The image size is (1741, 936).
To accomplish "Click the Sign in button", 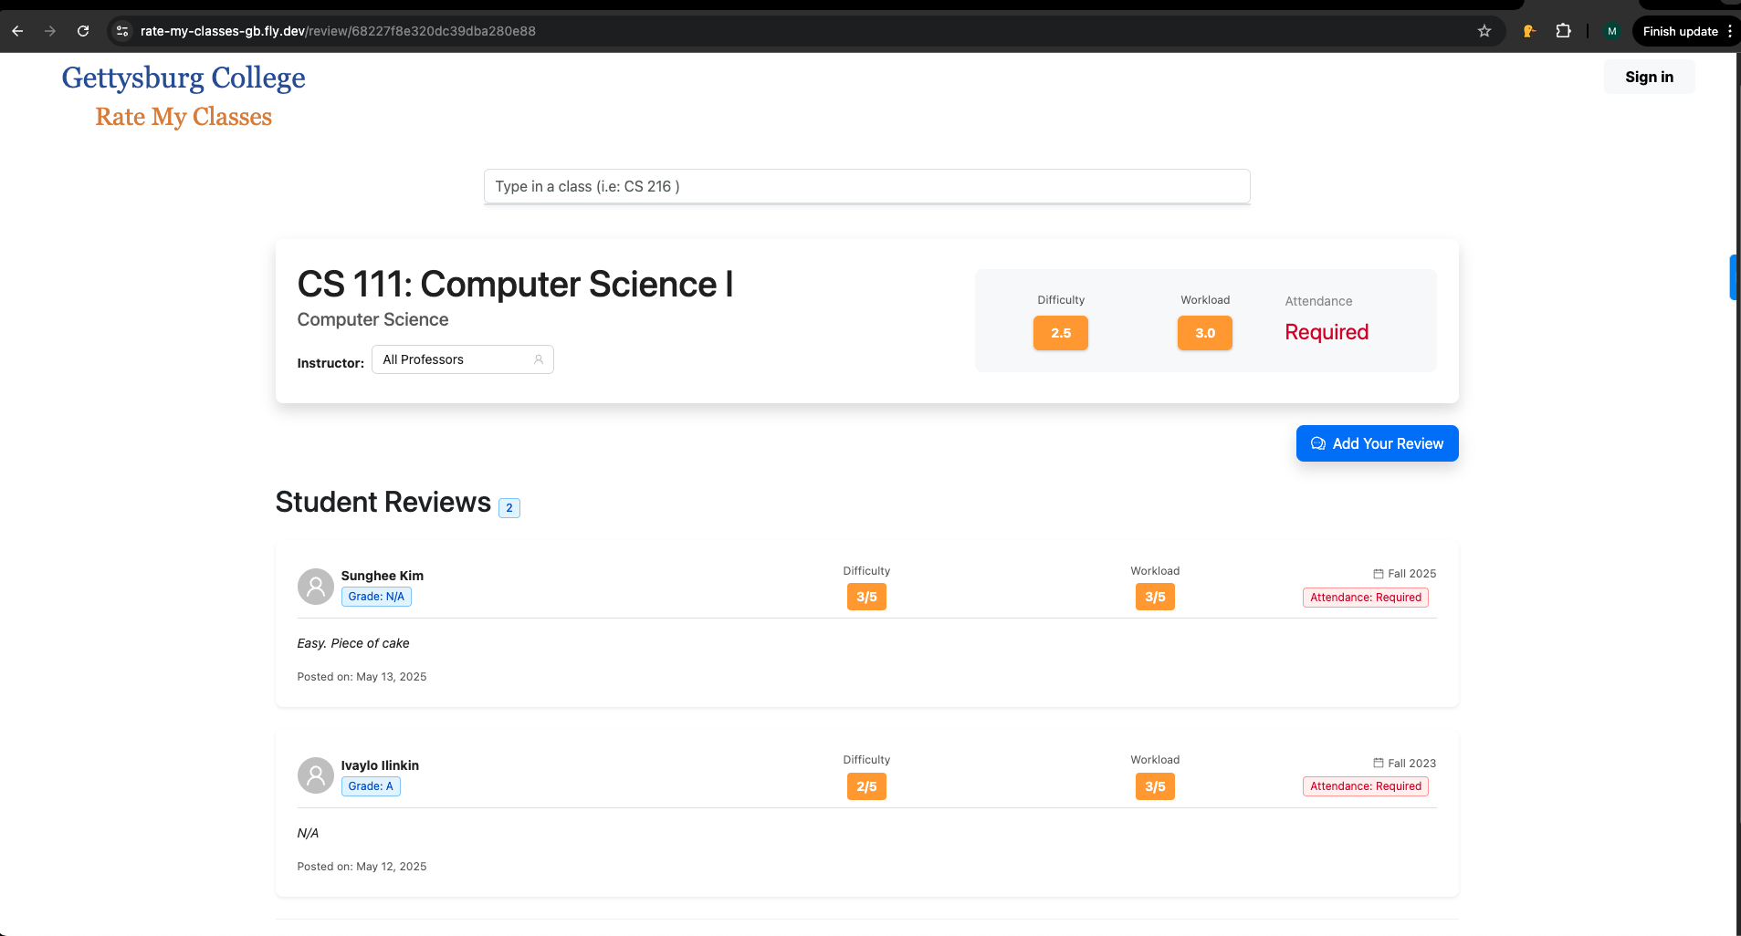I will [x=1648, y=77].
